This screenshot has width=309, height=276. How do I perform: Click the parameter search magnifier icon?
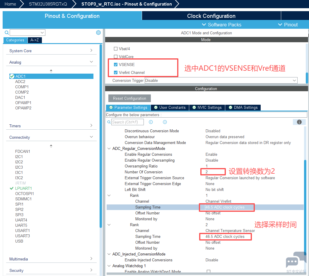coord(109,122)
